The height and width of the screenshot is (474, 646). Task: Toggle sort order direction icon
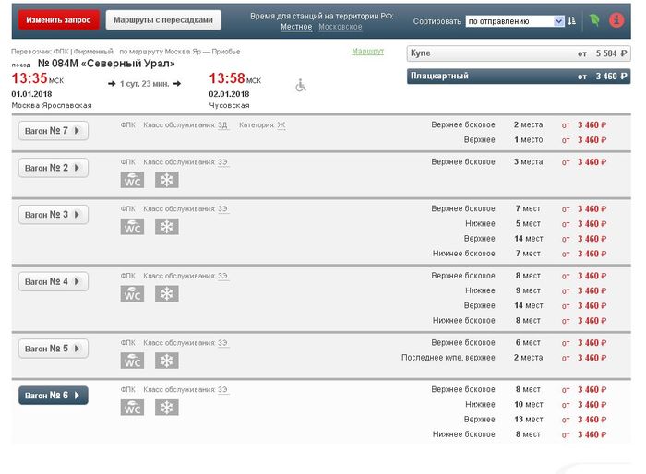(572, 20)
